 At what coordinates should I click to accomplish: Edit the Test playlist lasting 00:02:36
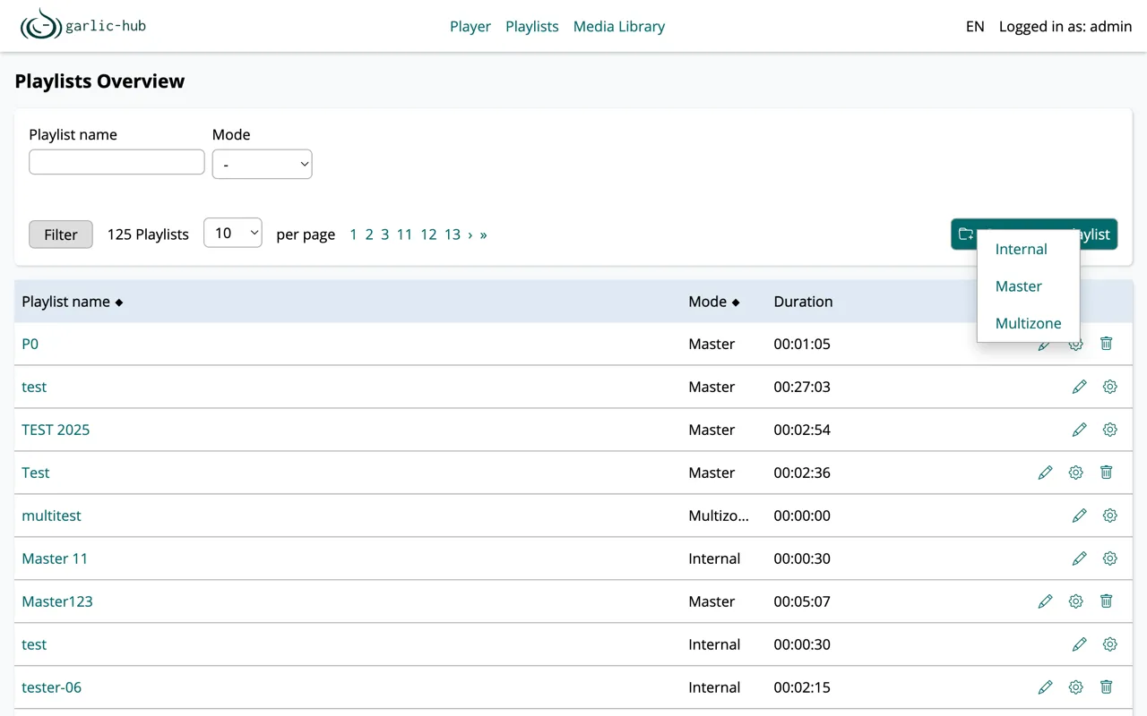click(x=1045, y=473)
